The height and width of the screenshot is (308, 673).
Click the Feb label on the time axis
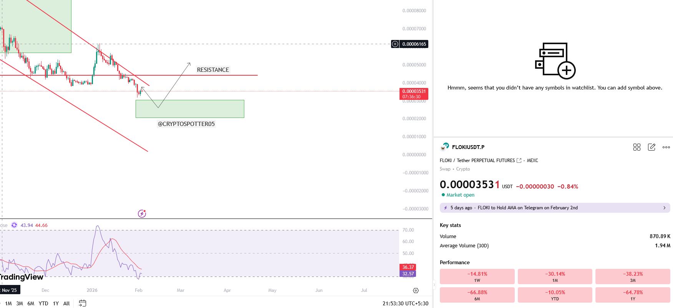[x=139, y=290]
